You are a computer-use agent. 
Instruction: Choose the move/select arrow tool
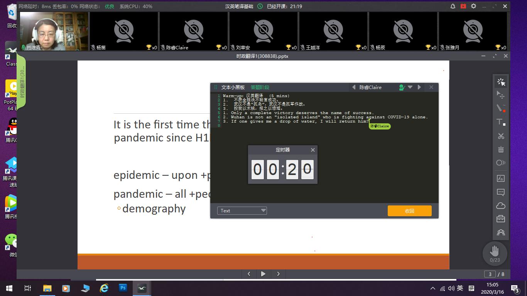tap(501, 95)
